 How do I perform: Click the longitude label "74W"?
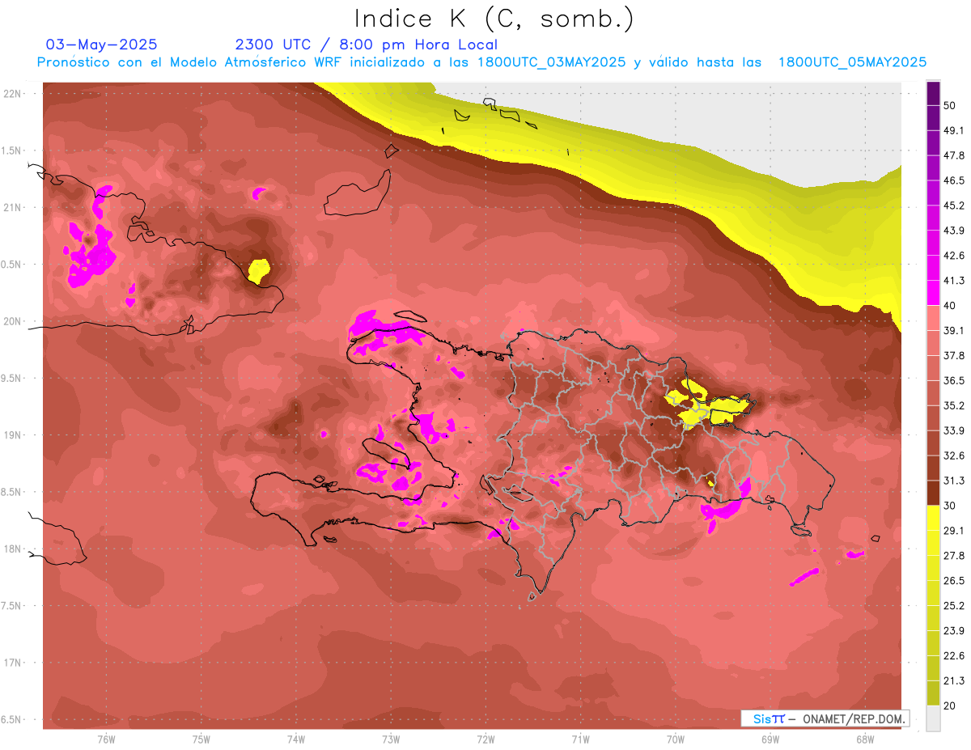[295, 739]
